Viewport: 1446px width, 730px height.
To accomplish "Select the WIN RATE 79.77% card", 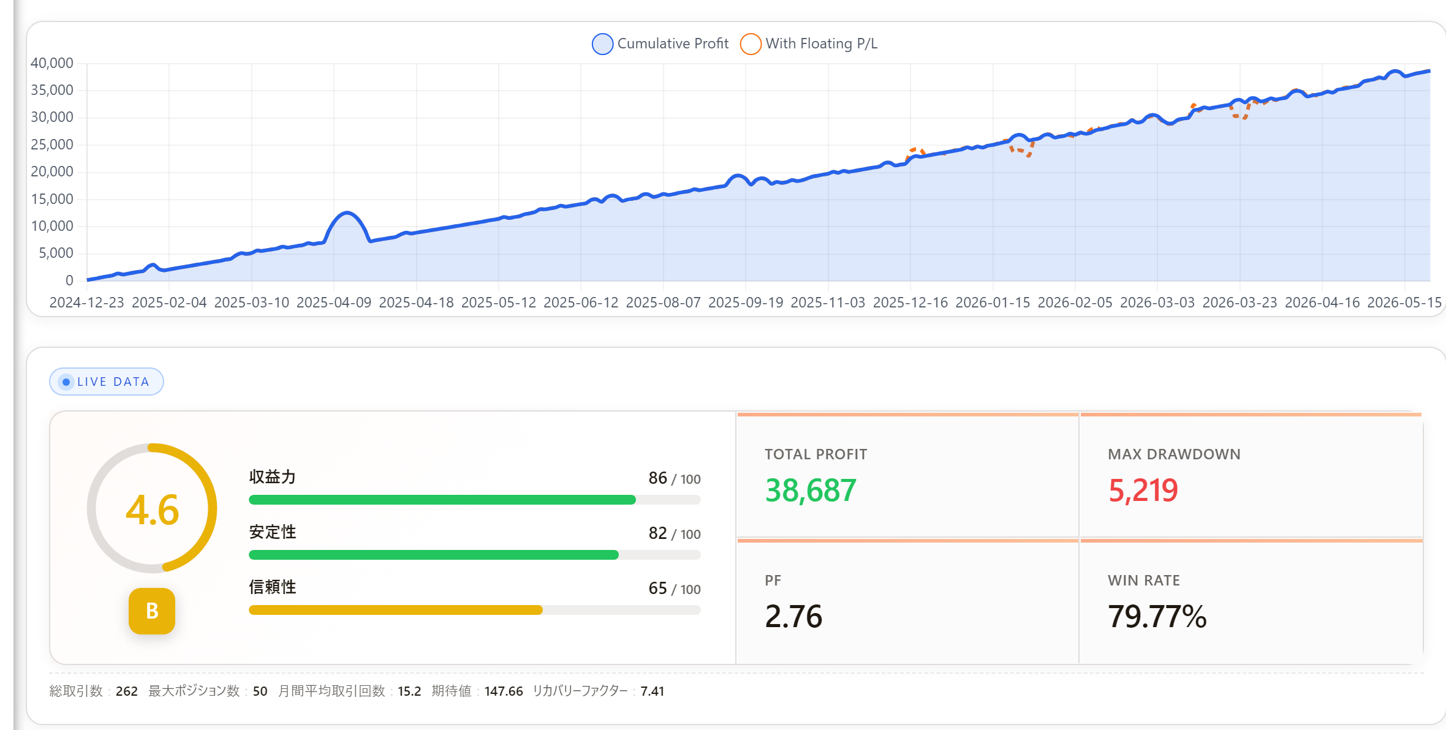I will pos(1251,601).
